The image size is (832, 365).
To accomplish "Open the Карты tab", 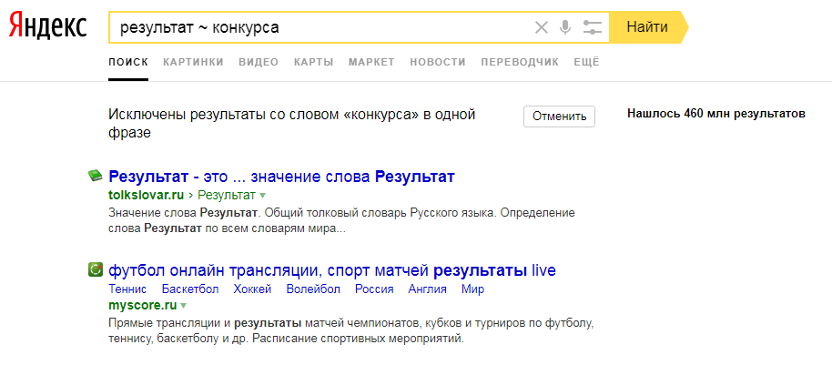I will click(313, 62).
